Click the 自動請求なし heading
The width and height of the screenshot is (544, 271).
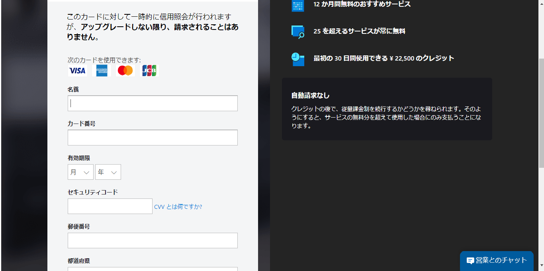tap(311, 96)
